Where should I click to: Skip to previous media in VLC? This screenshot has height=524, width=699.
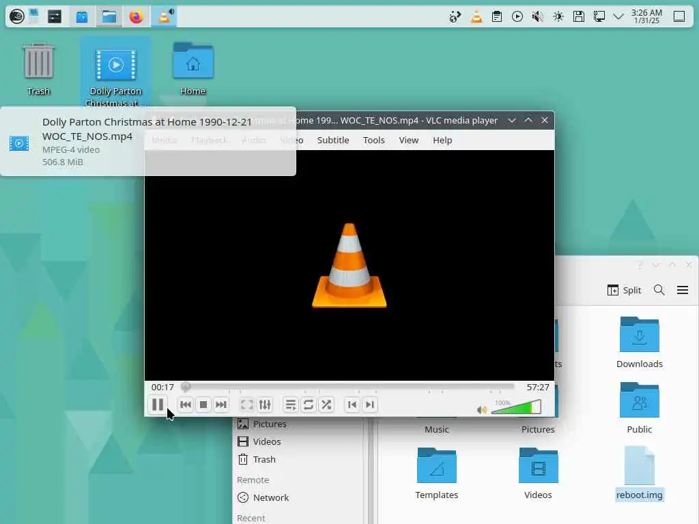click(x=186, y=405)
